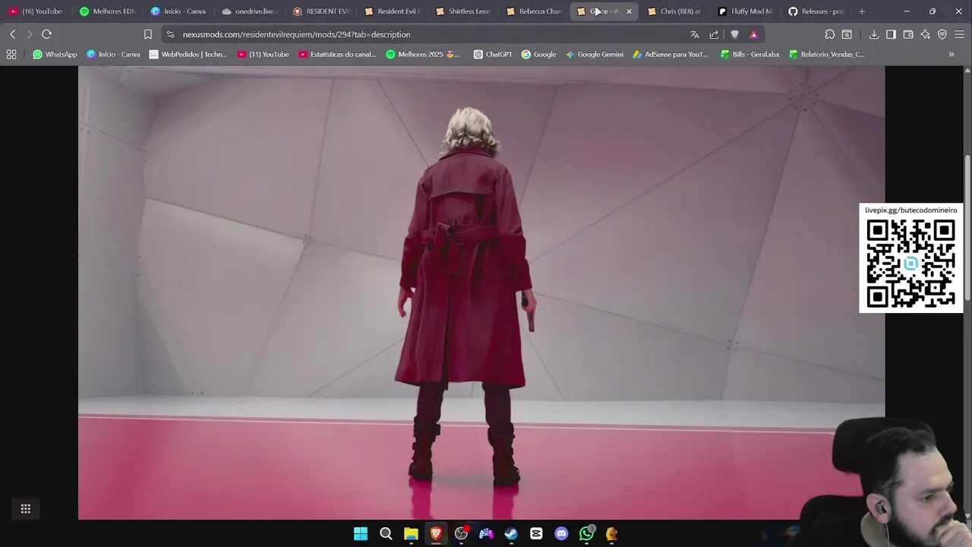Switch to the Chris (RE8) tab
Viewport: 972px width, 547px height.
pos(674,11)
